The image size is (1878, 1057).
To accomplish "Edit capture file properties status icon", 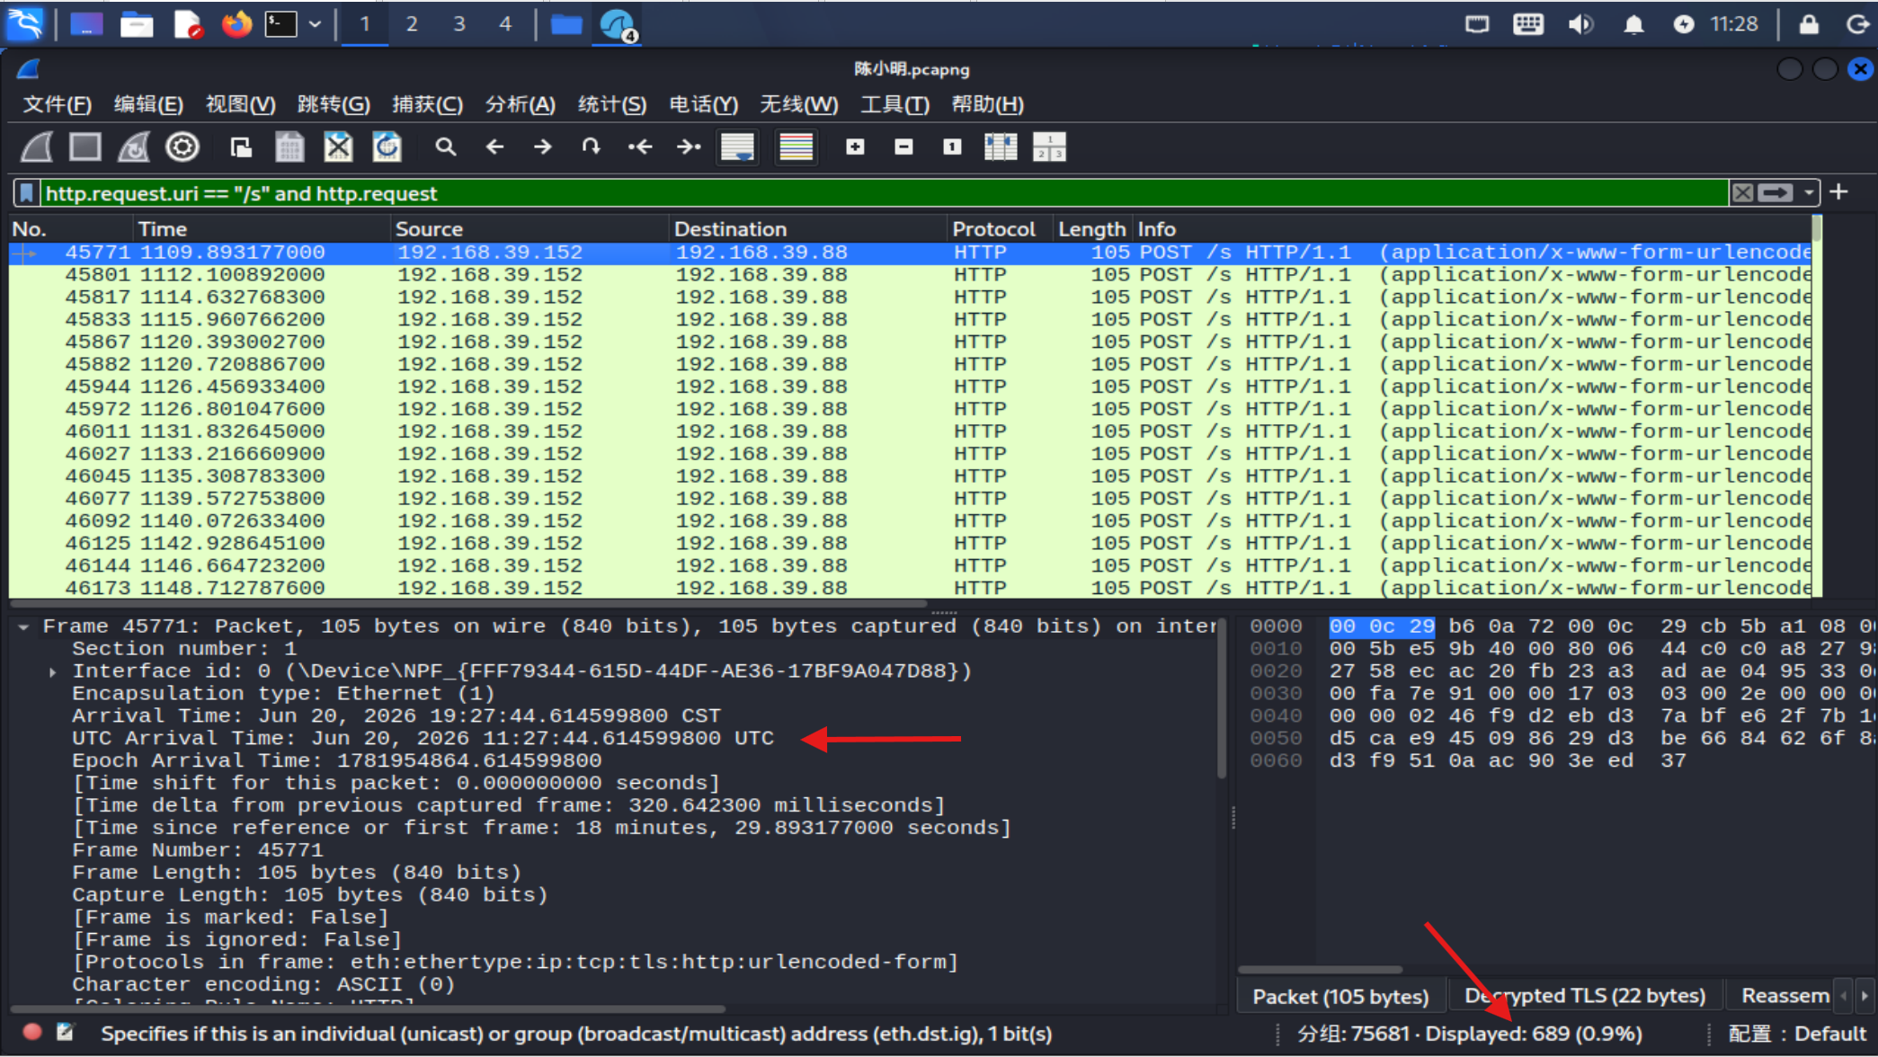I will click(66, 1033).
